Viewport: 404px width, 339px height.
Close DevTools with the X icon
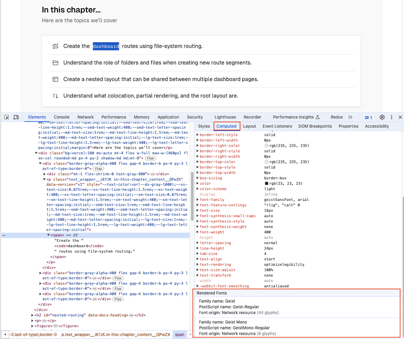point(400,117)
